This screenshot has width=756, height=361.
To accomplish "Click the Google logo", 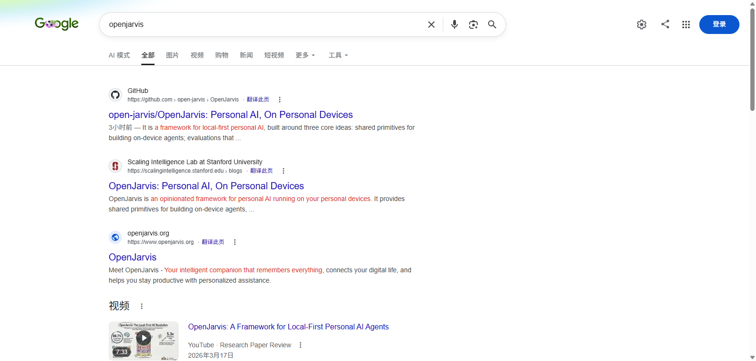I will tap(57, 24).
